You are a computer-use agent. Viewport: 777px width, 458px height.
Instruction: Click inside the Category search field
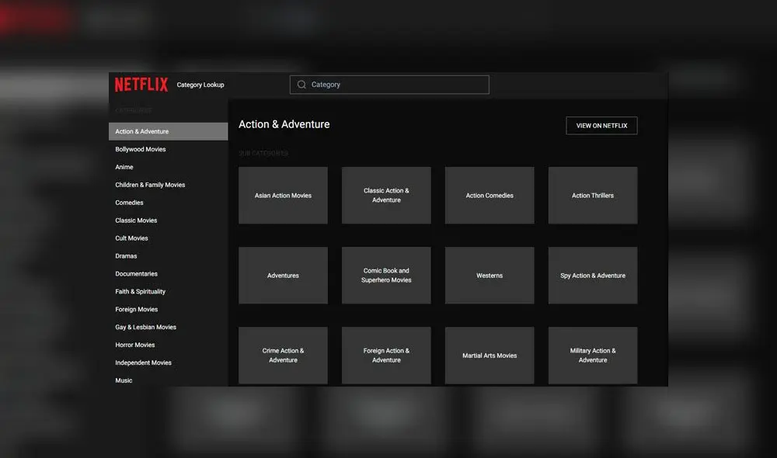point(388,85)
